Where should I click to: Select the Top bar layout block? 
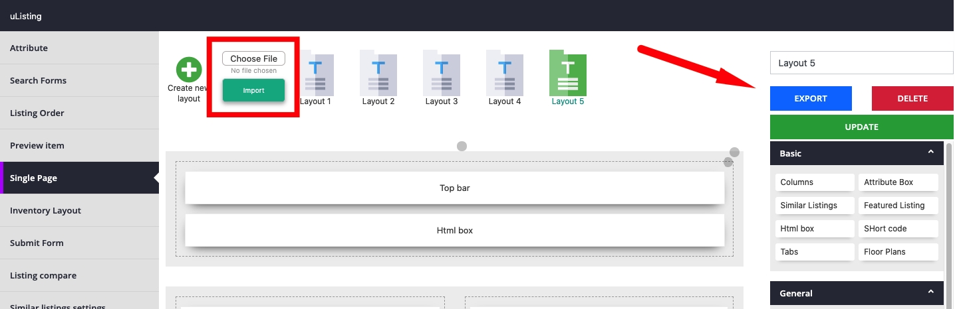(x=454, y=188)
